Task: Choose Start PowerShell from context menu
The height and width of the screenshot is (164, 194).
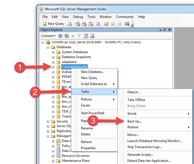Action: click(x=95, y=113)
